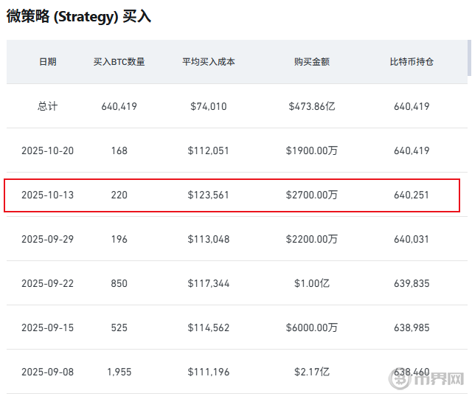The width and height of the screenshot is (472, 399).
Task: Click the table's vertical scrollbar
Action: click(469, 59)
